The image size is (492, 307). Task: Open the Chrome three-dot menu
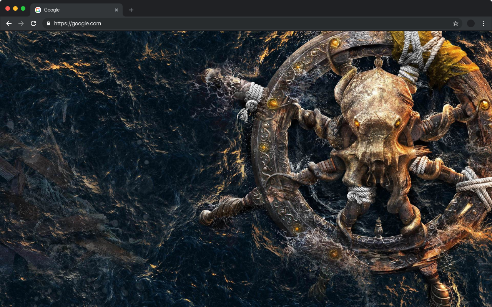pos(484,23)
